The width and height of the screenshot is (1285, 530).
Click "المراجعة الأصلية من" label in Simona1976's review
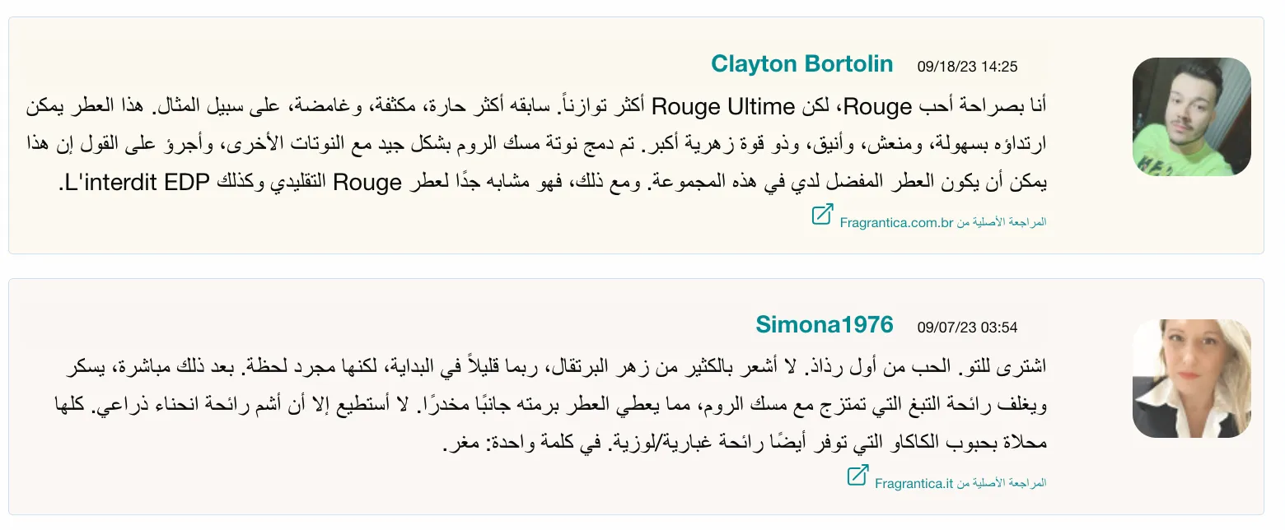[1002, 484]
